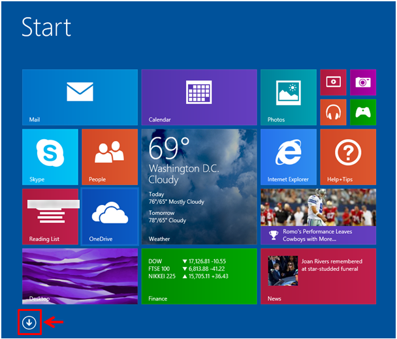The image size is (397, 339).
Task: Open the Help+Tips tile
Action: click(x=348, y=157)
